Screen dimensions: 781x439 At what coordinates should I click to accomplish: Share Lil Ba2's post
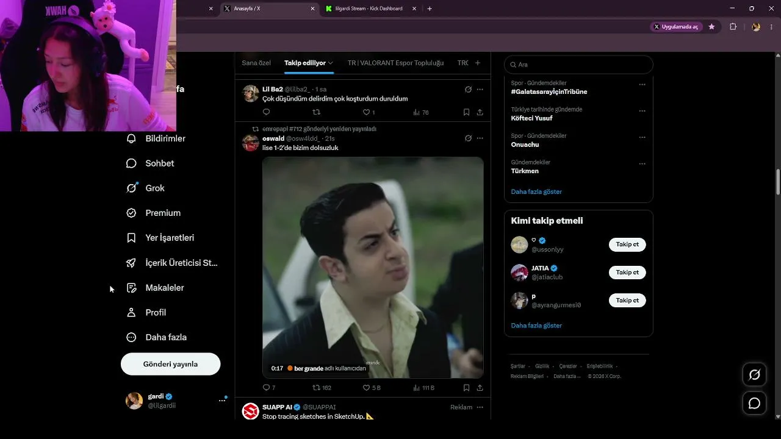(480, 112)
